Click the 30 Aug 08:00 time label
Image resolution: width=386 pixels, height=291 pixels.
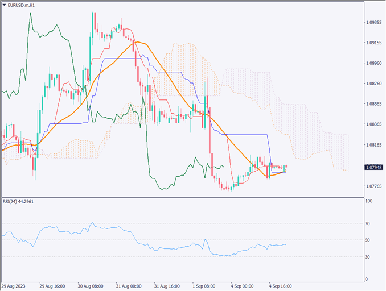[91, 286]
